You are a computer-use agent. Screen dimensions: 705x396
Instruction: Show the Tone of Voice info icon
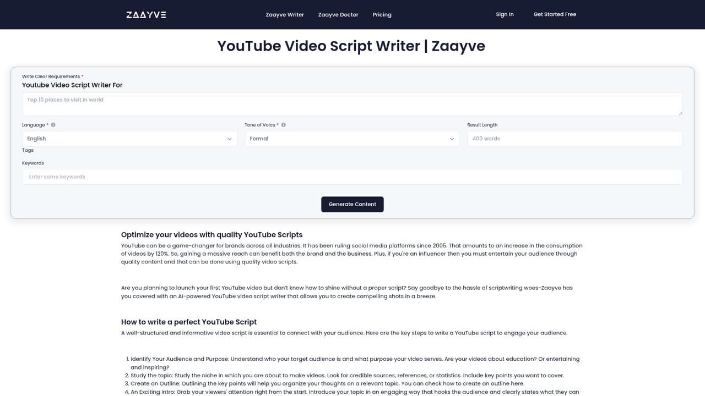[284, 125]
